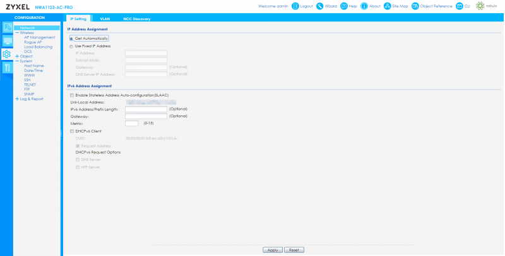Screen dimensions: 505x256
Task: Enable Stateless Address Auto-configuration (SLAAC)
Action: (72, 95)
